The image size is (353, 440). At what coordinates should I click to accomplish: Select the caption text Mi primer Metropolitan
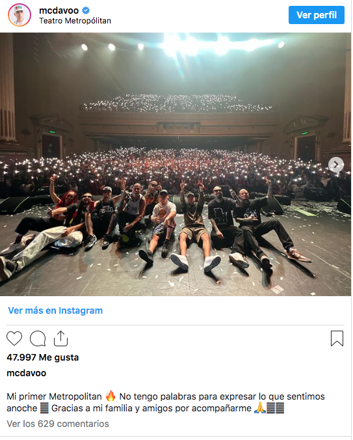click(54, 396)
